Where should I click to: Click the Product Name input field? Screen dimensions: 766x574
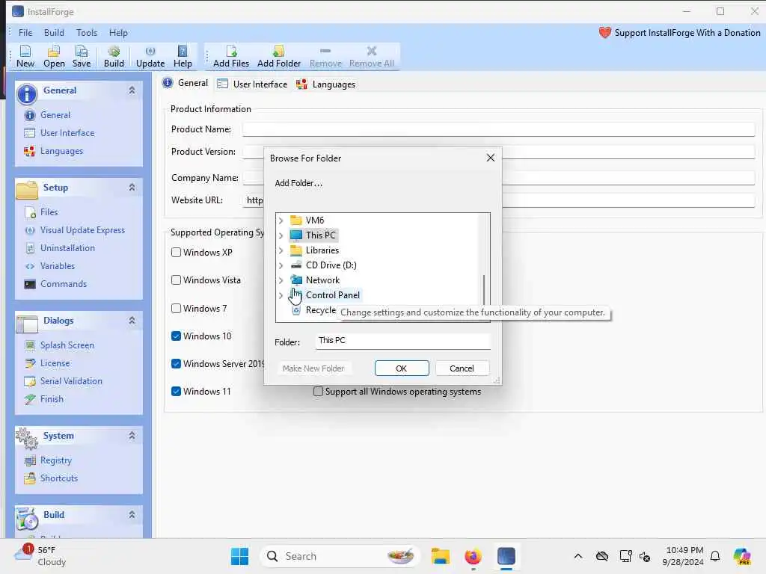(x=499, y=129)
